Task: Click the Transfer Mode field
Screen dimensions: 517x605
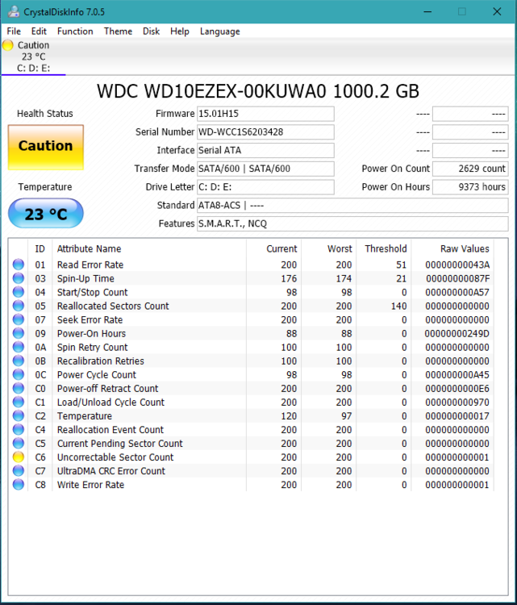Action: (265, 169)
